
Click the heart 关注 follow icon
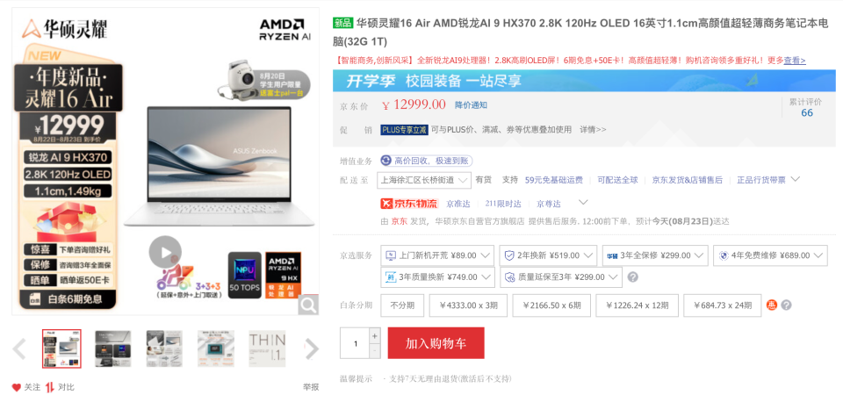coord(17,387)
